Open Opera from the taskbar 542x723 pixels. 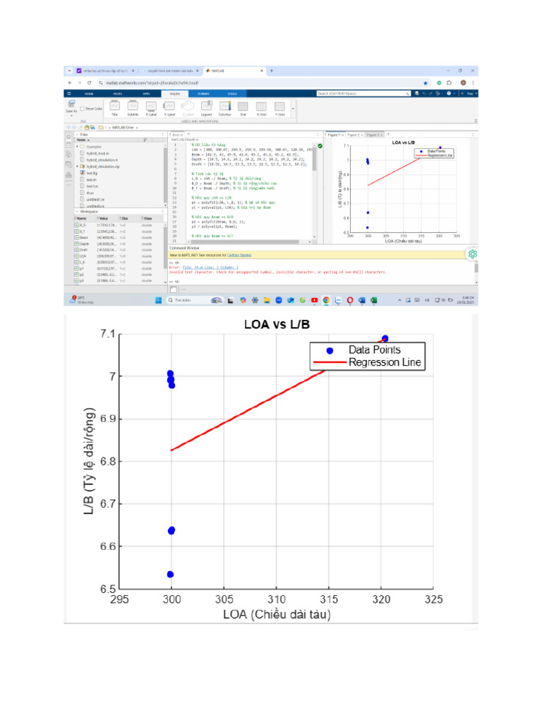click(350, 300)
